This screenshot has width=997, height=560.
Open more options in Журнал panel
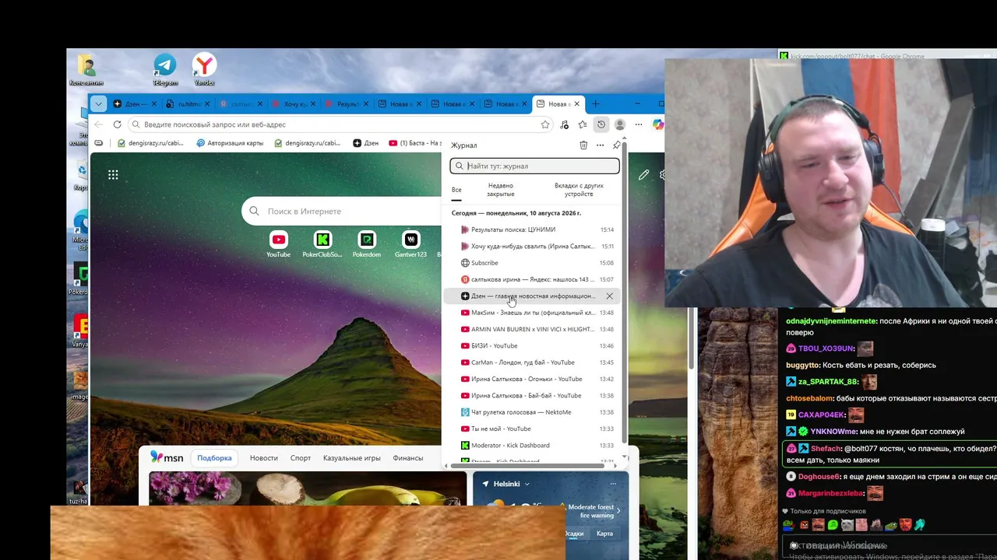[x=600, y=145]
